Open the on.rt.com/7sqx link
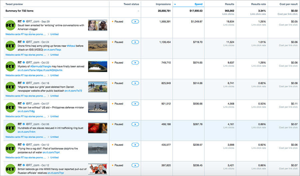This screenshot has height=176, width=300. pos(52,49)
